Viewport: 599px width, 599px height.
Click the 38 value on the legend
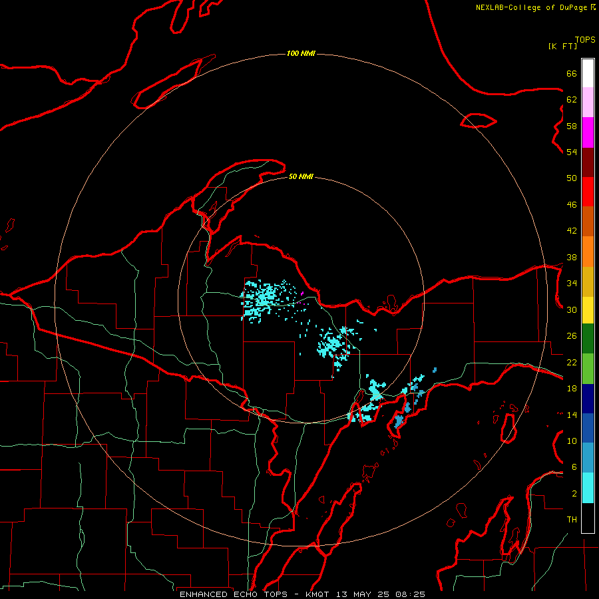coord(572,257)
